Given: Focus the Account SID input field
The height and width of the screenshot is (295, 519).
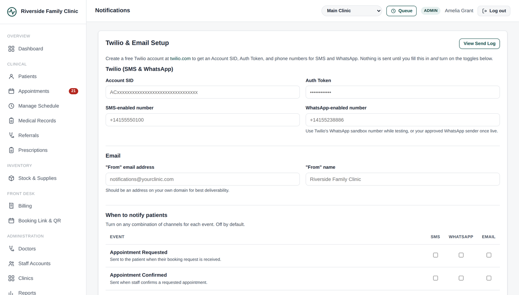Looking at the screenshot, I should coord(202,92).
